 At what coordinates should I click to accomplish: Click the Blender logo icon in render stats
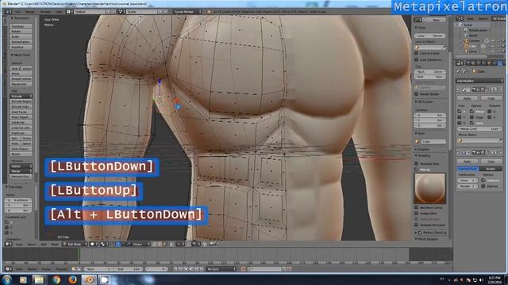(x=210, y=12)
